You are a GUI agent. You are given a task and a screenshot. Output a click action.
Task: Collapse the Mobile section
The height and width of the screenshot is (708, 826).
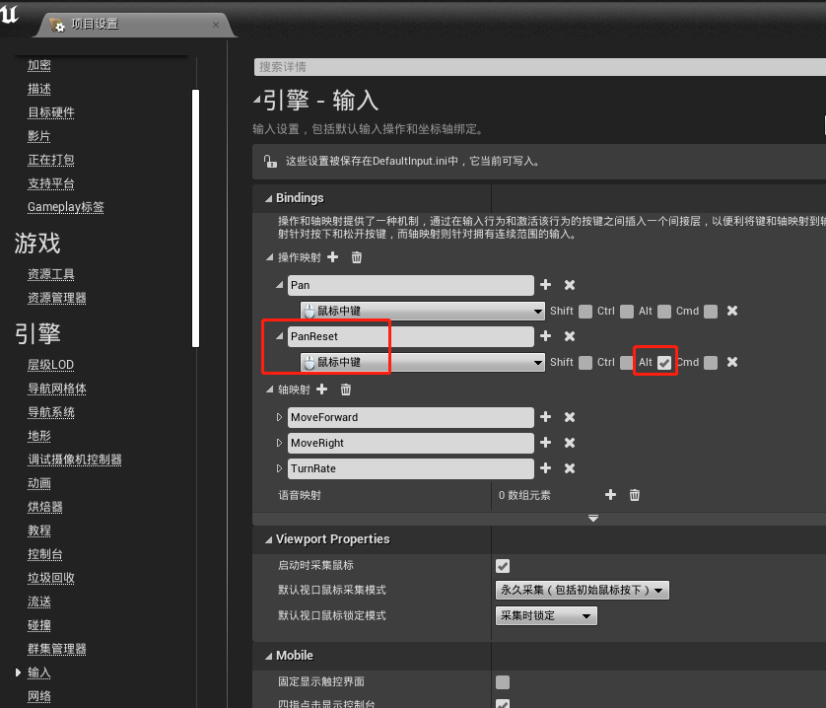(x=269, y=656)
